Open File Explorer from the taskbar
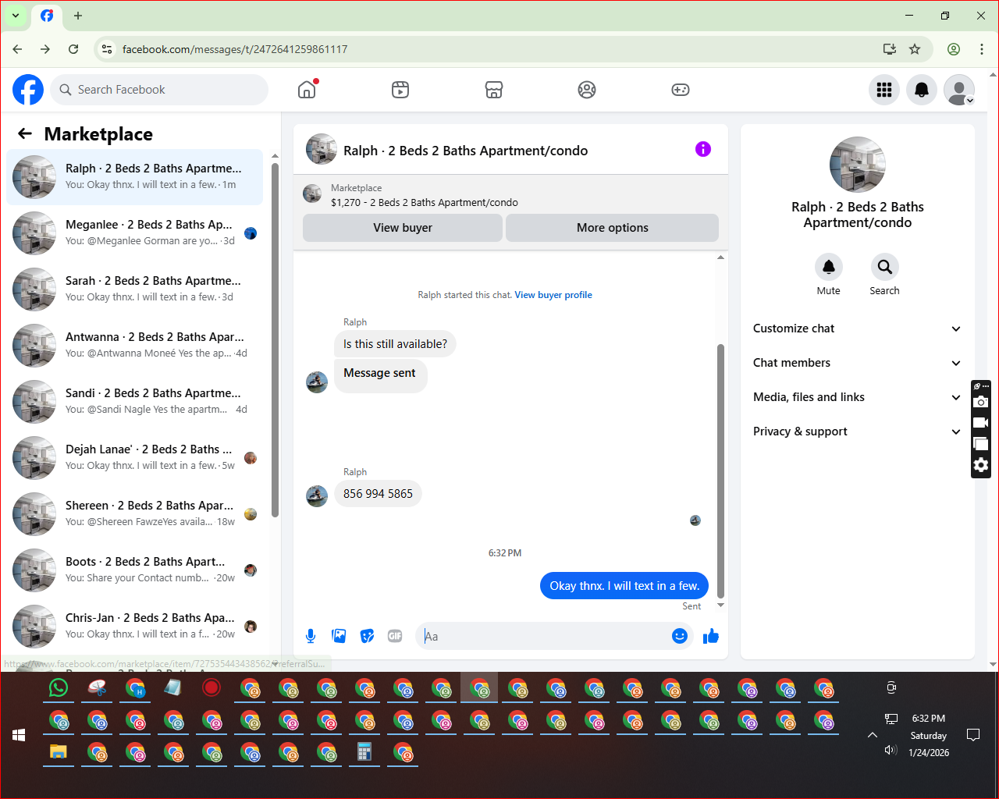 coord(59,752)
